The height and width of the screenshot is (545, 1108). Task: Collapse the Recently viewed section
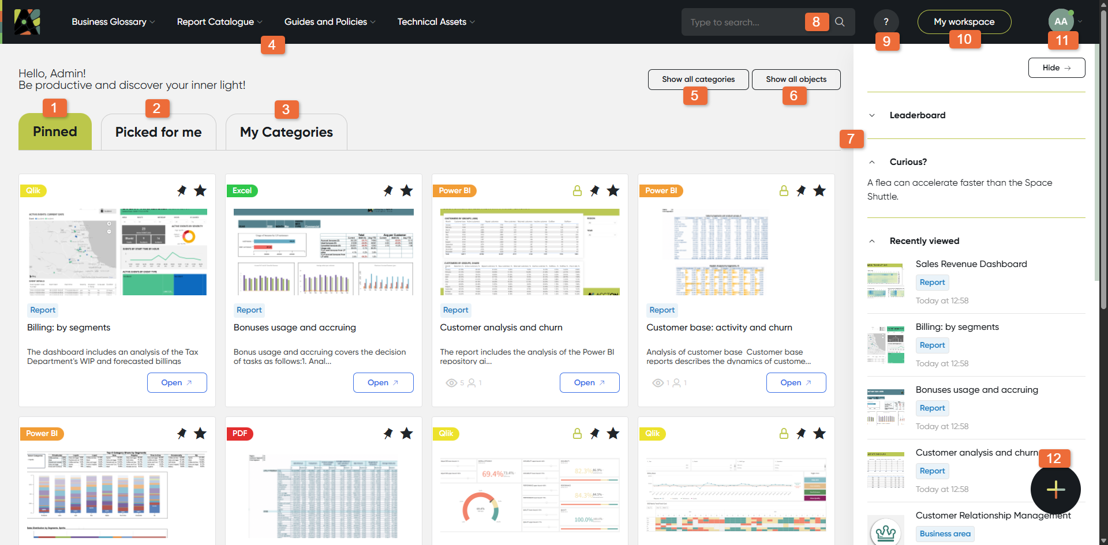872,241
